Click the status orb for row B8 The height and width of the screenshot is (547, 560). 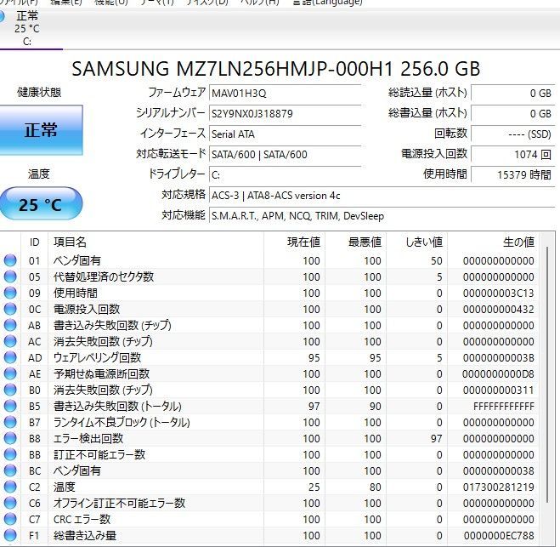[10, 438]
